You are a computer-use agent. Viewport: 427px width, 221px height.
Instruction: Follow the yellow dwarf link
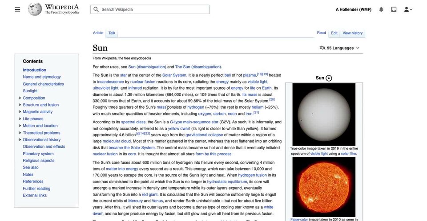(x=179, y=129)
